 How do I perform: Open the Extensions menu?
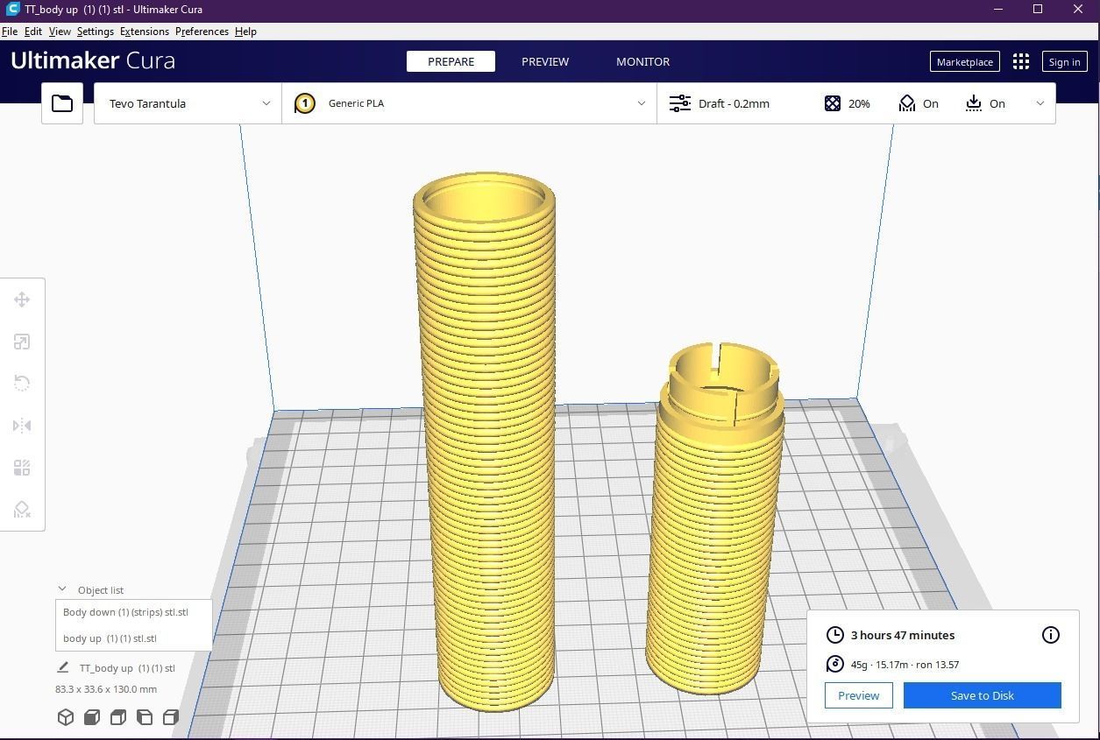coord(145,32)
